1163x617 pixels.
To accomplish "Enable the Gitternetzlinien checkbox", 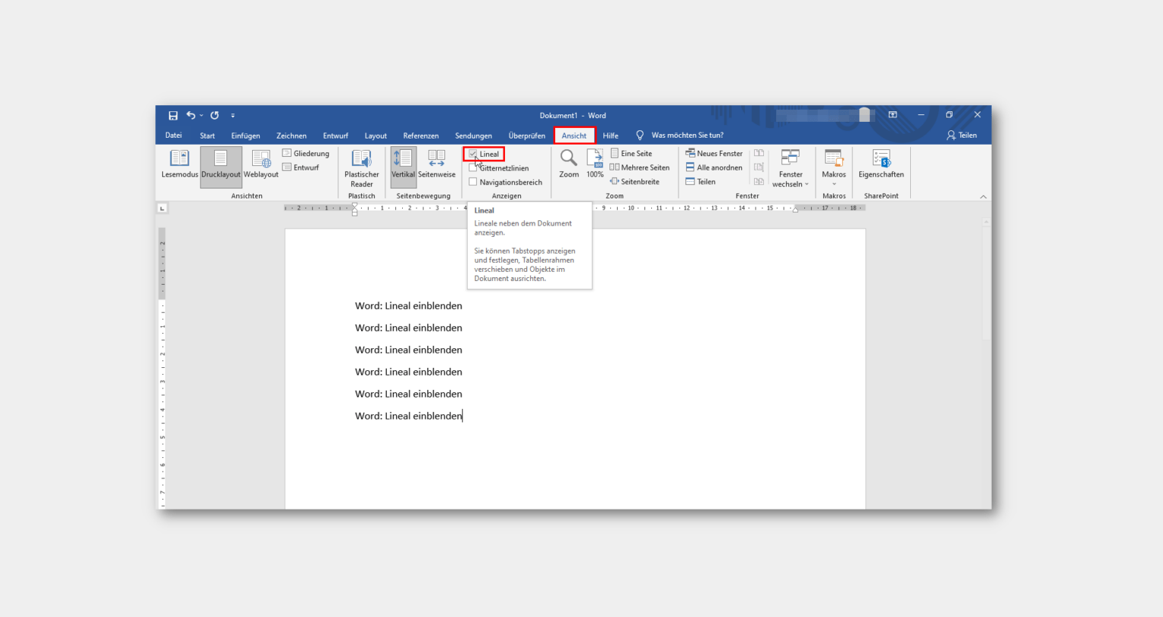I will [x=473, y=168].
